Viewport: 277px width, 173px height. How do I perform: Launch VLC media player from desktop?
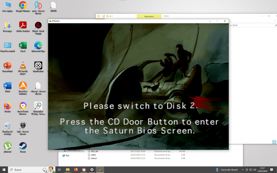(x=23, y=66)
